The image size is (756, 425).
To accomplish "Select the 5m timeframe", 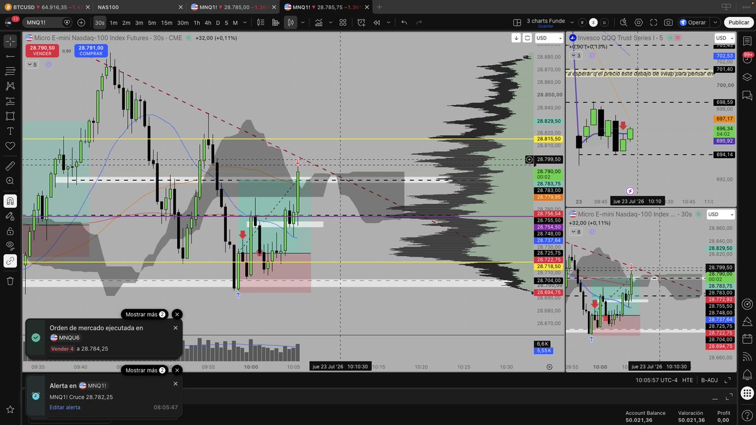I will pos(152,22).
